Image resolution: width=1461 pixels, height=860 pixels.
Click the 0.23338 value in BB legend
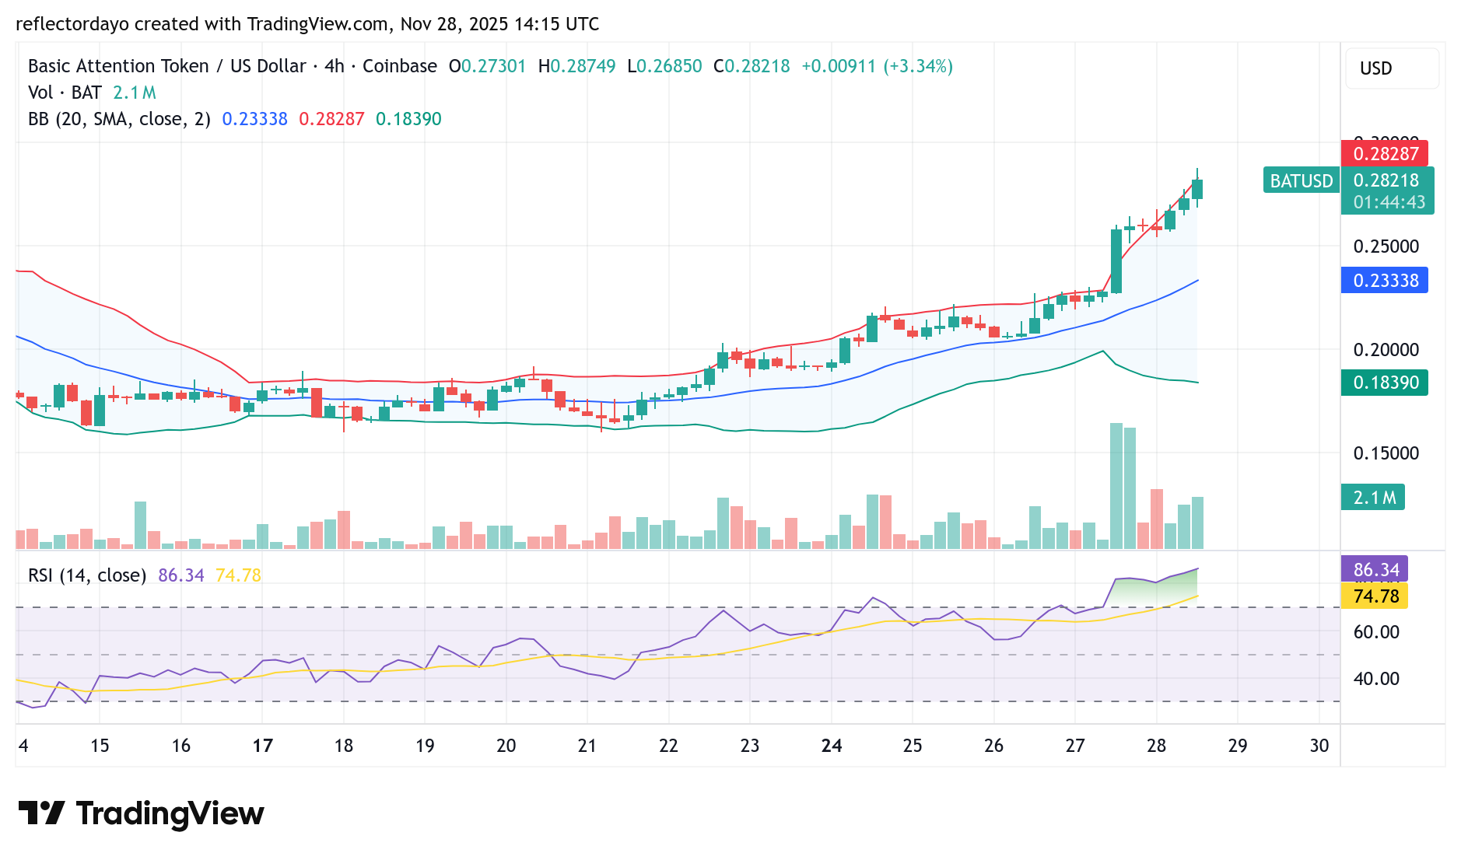(255, 119)
